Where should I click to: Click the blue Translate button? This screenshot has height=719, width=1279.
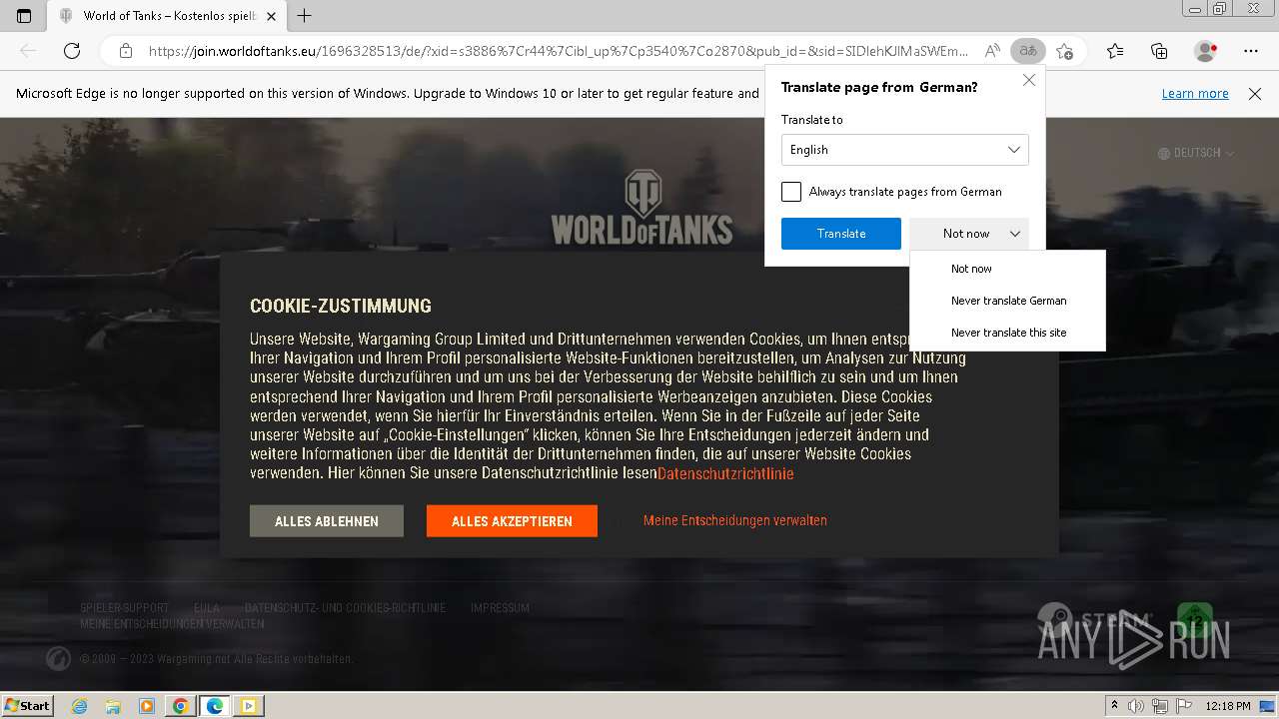click(841, 234)
